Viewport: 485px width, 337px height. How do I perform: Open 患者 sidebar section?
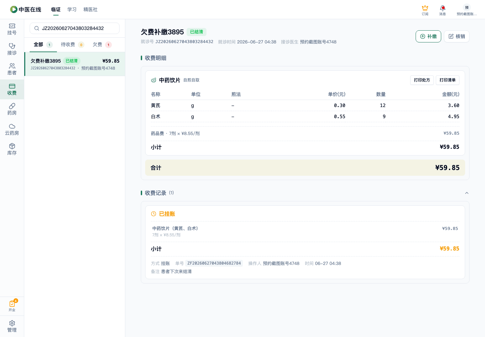pyautogui.click(x=12, y=69)
